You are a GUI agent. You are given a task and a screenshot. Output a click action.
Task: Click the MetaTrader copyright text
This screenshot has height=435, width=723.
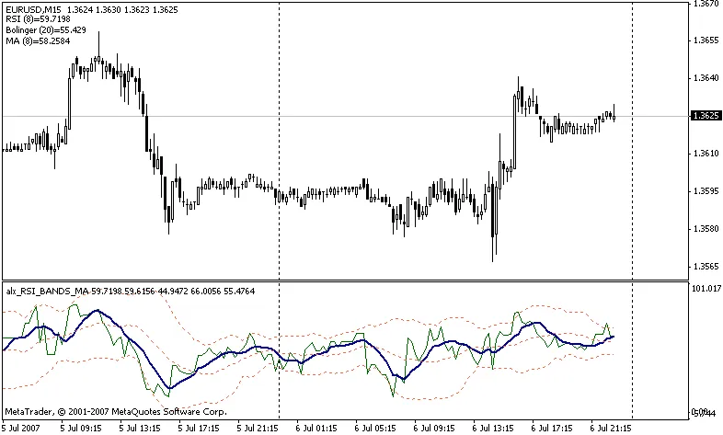pos(115,411)
